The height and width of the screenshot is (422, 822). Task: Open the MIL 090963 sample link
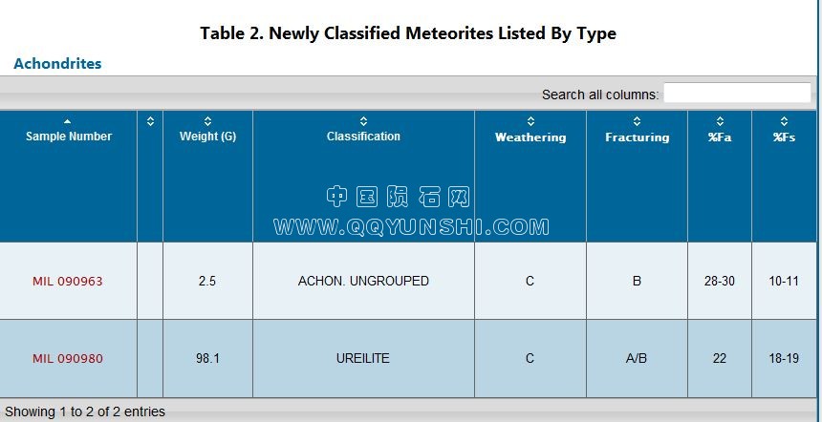pyautogui.click(x=68, y=281)
